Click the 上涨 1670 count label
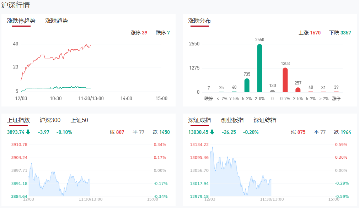 pyautogui.click(x=310, y=33)
